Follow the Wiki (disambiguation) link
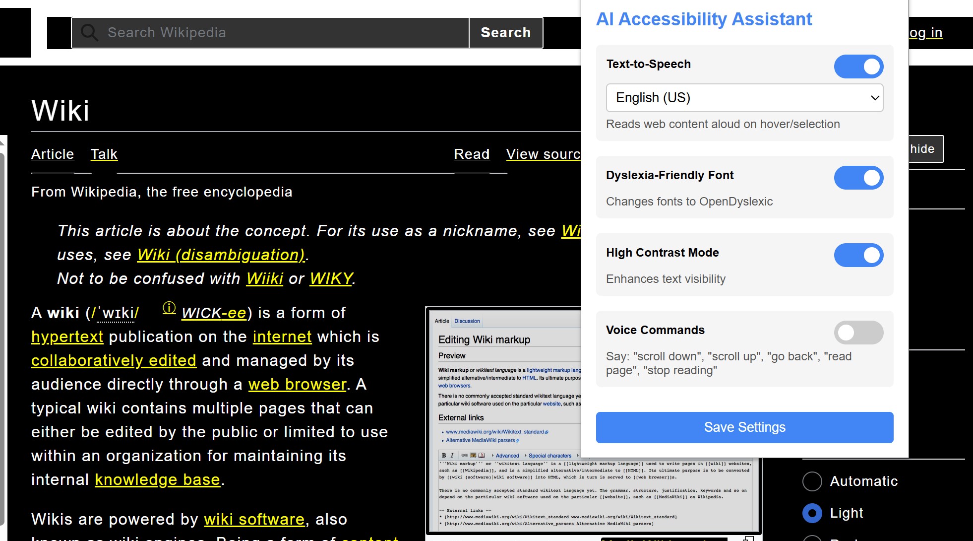Screen dimensions: 973x541 (221, 255)
